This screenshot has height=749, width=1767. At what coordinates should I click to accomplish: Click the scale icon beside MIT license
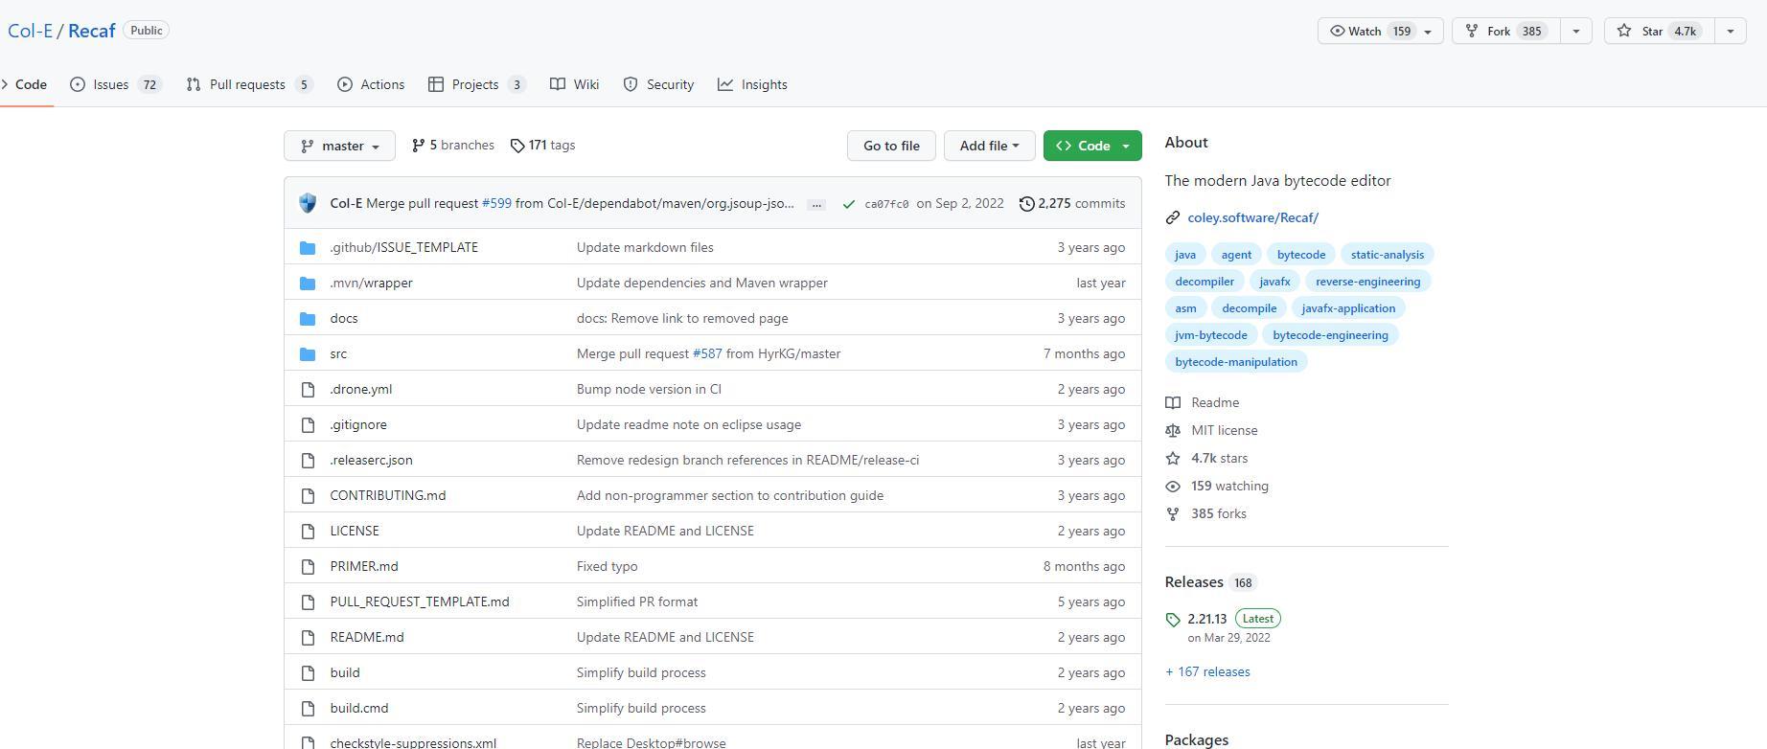point(1173,431)
